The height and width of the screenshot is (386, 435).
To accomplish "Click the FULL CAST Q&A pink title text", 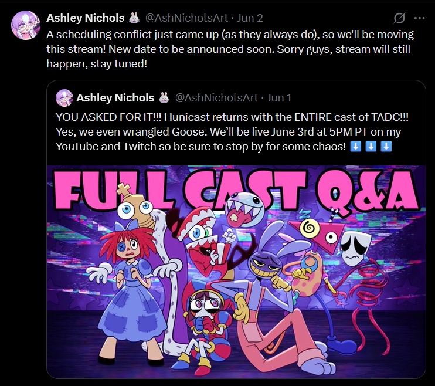I will [x=236, y=189].
